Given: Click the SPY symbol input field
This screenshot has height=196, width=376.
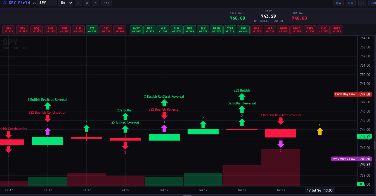Looking at the screenshot, I should point(47,3).
